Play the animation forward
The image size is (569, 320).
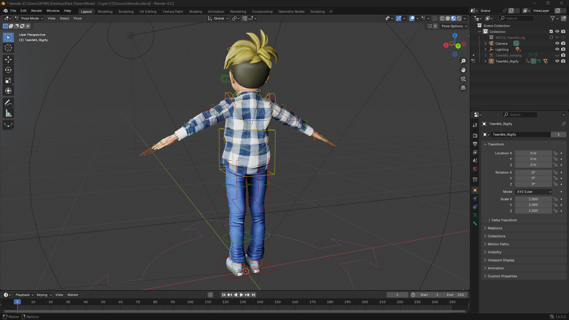pos(241,295)
